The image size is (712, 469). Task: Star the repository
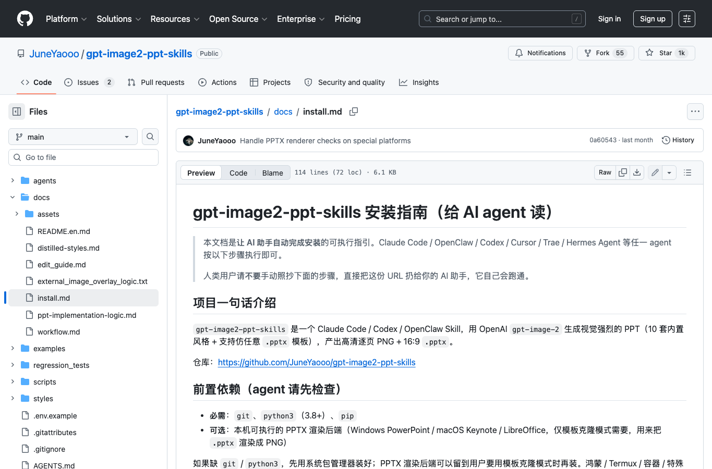pos(667,53)
